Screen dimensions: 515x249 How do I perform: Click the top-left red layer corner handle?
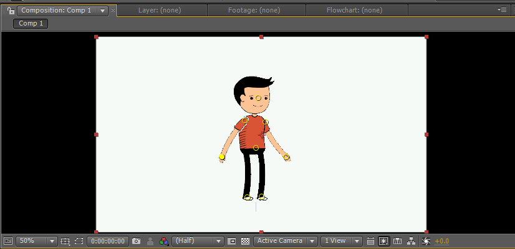96,37
